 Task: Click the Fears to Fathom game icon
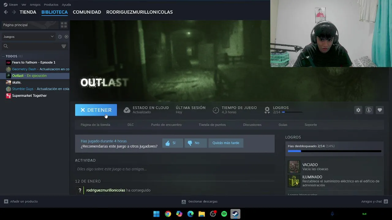(9, 62)
